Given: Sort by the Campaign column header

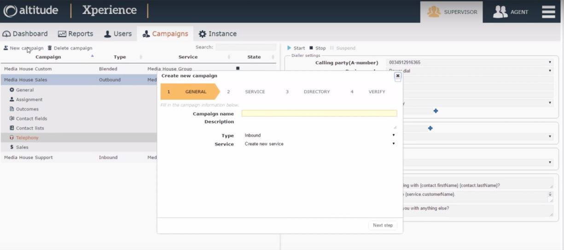Looking at the screenshot, I should point(48,57).
